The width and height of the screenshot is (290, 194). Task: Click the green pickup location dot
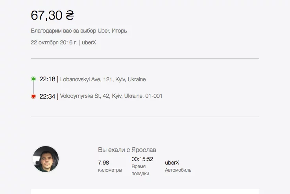pos(33,79)
